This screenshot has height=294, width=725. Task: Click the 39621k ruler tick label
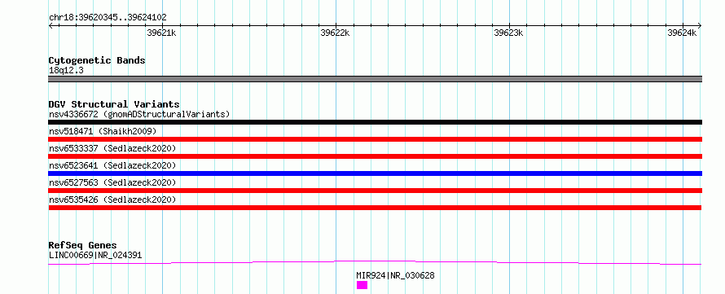(x=161, y=33)
